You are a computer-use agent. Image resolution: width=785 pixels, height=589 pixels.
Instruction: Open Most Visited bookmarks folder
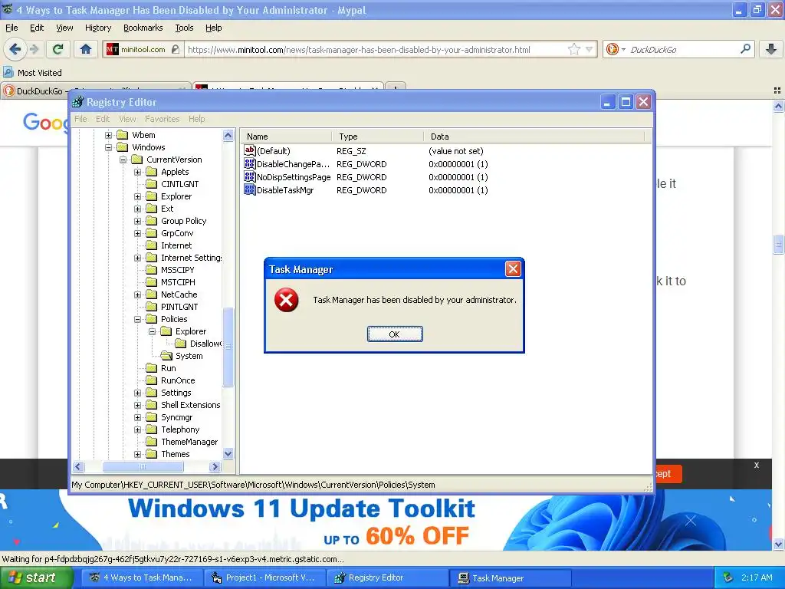[33, 73]
